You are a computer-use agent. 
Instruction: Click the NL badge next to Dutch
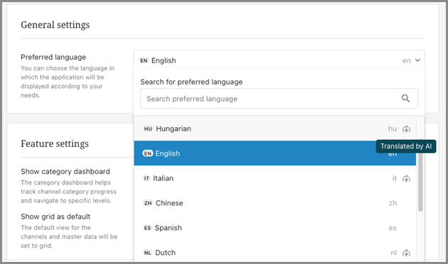[x=147, y=253]
